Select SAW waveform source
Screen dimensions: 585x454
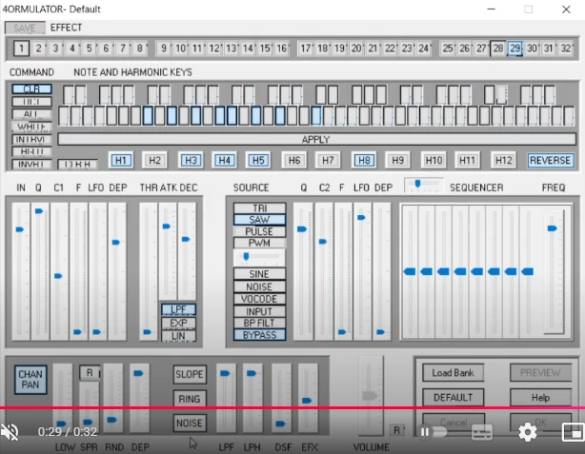260,220
